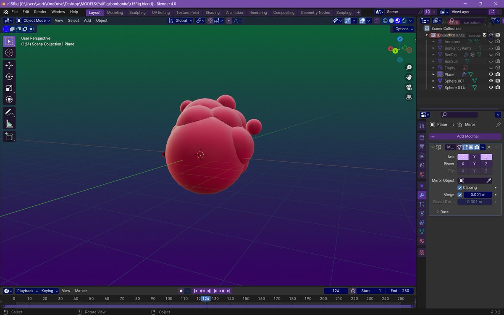This screenshot has width=504, height=315.
Task: Toggle the Mirror Y axis button
Action: pyautogui.click(x=475, y=157)
